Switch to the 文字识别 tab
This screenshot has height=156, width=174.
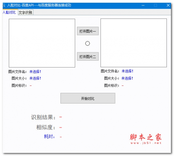(x=25, y=12)
